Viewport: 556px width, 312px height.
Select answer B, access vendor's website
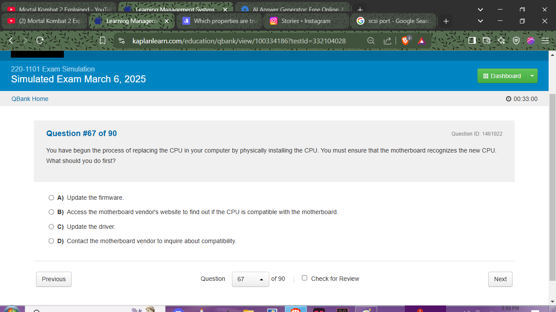click(51, 212)
